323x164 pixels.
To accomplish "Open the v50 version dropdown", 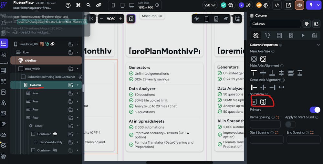I will (210, 5).
